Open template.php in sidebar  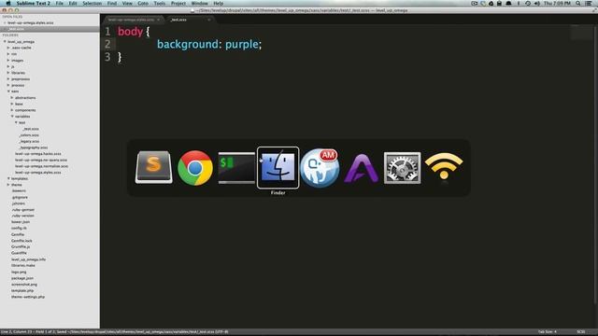22,290
